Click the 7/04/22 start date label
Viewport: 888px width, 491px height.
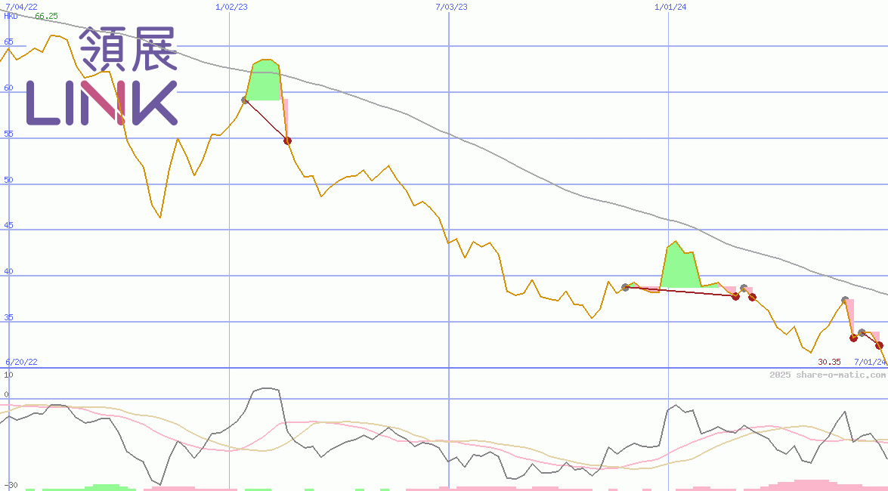(21, 7)
